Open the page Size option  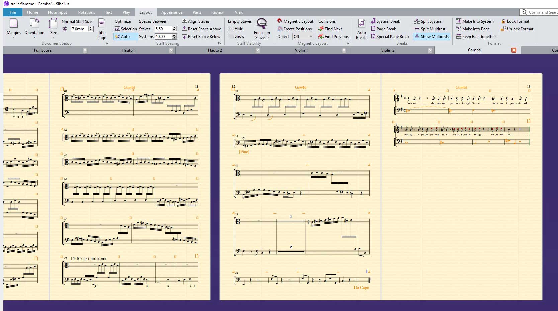click(53, 27)
